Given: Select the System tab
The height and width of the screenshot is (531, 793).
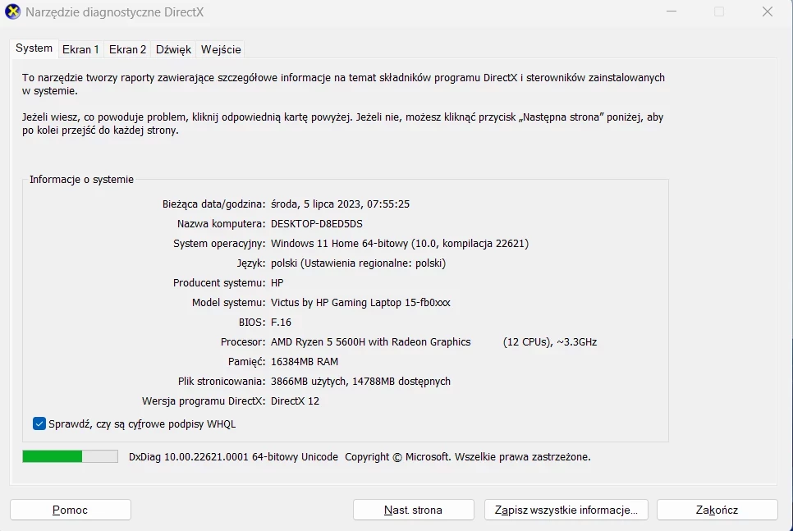Looking at the screenshot, I should [x=34, y=48].
